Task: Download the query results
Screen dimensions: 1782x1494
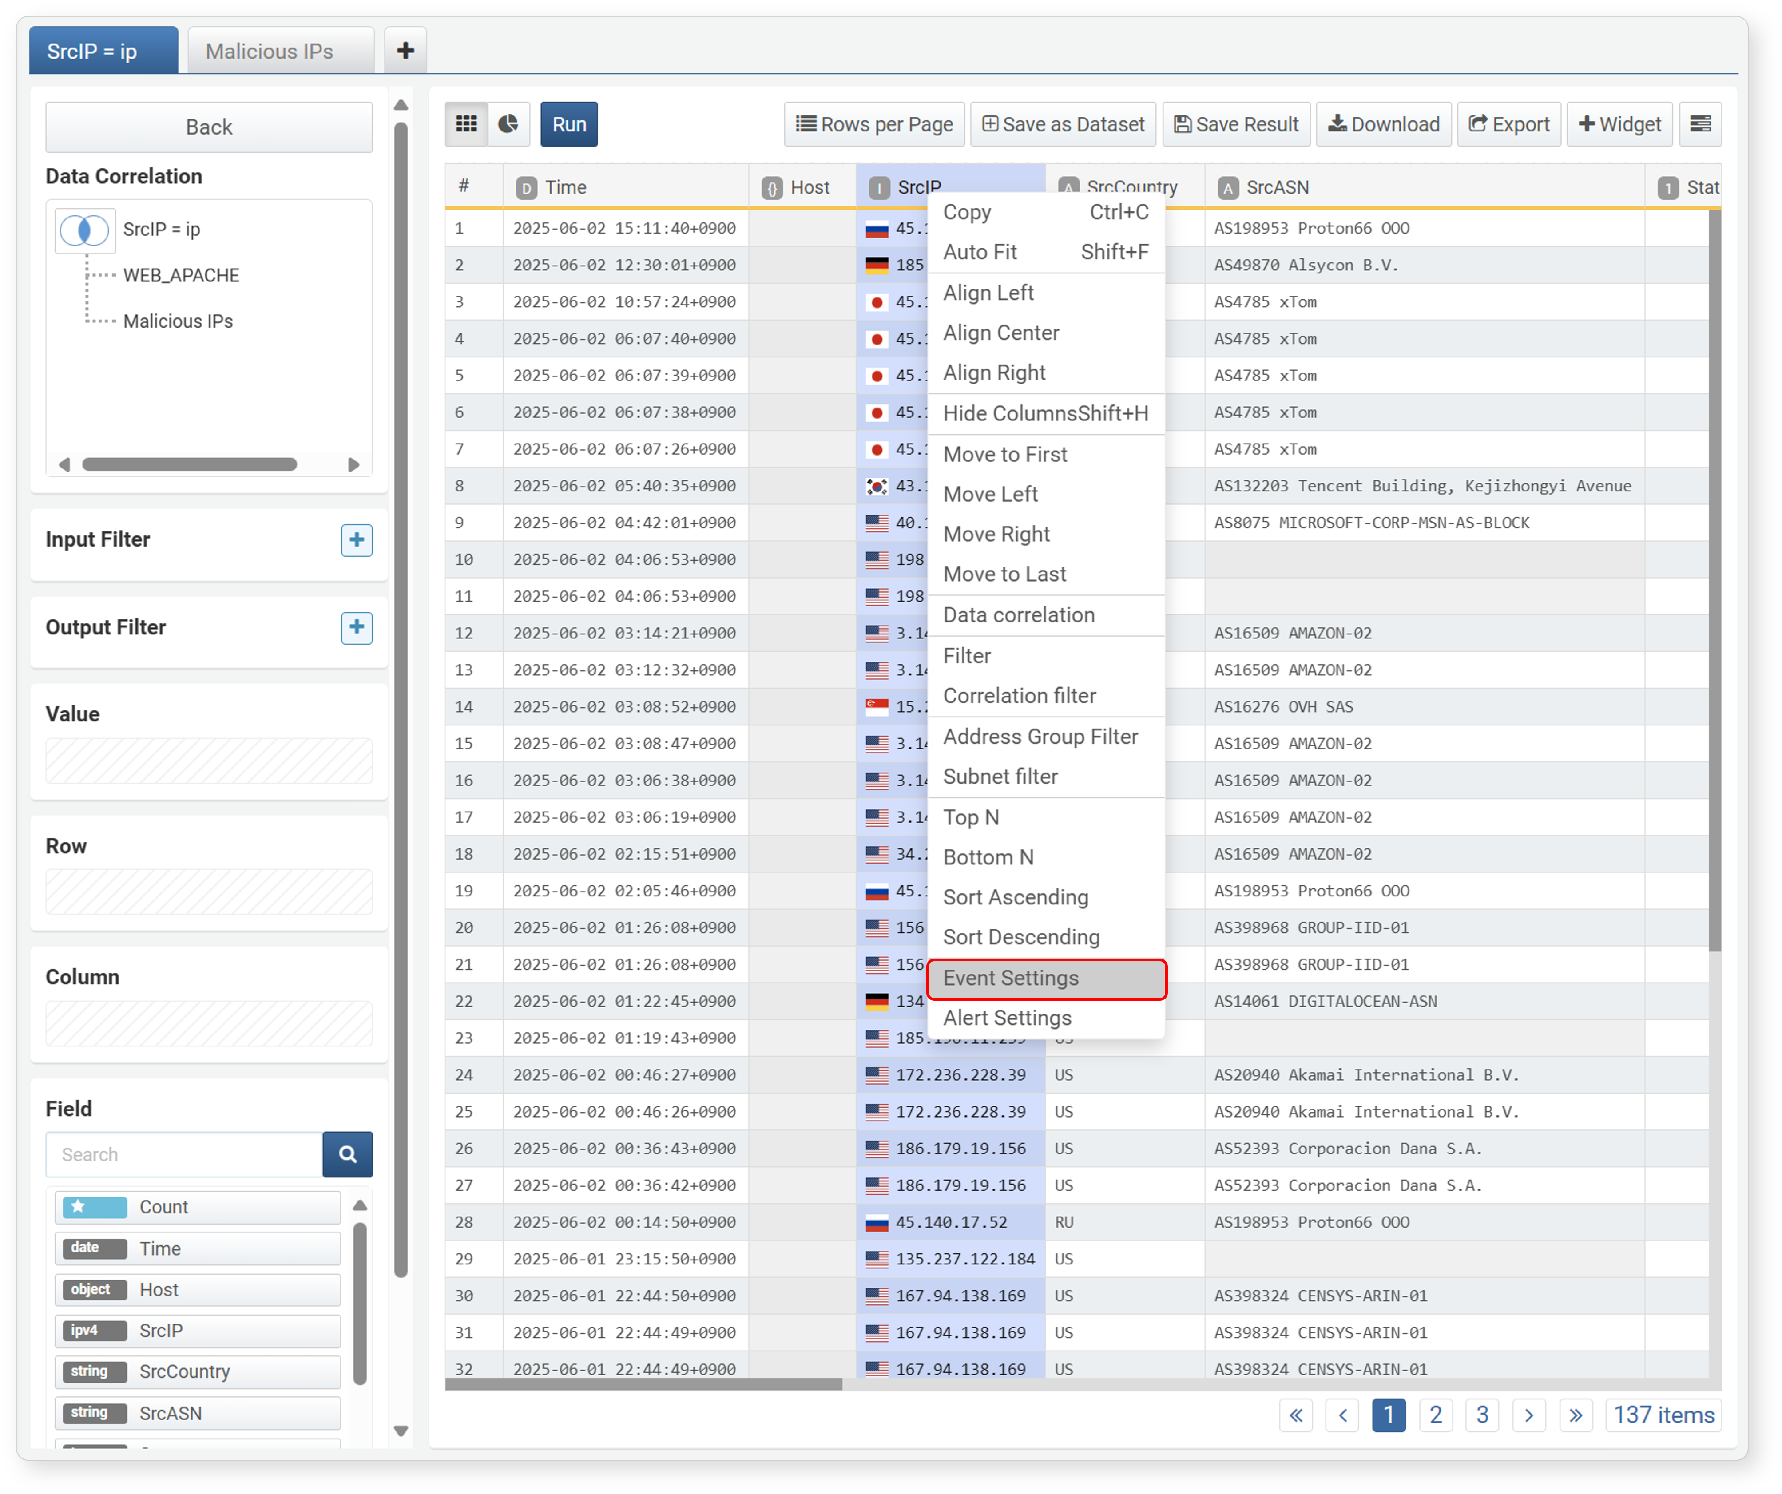Action: (x=1384, y=124)
